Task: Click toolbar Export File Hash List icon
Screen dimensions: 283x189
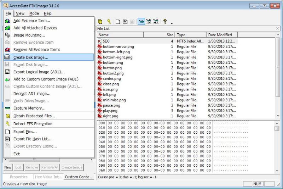Action: click(125, 22)
